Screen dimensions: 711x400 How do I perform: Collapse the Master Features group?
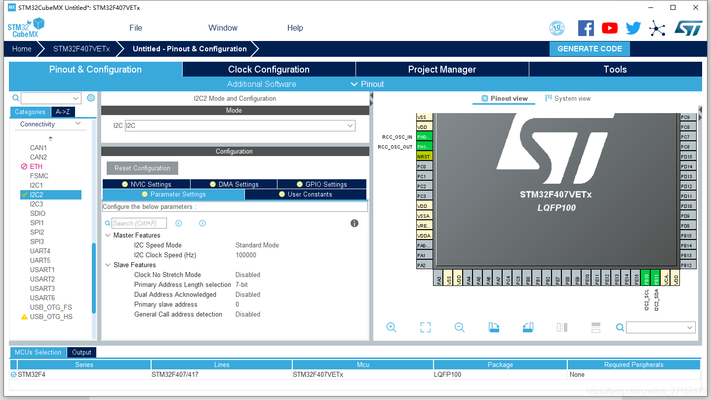click(x=108, y=236)
